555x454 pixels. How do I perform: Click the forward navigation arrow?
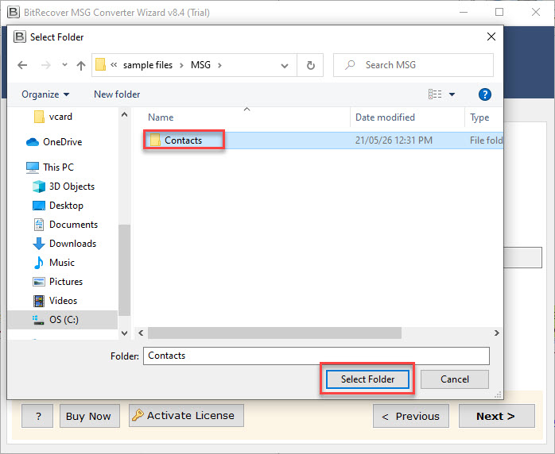click(45, 65)
